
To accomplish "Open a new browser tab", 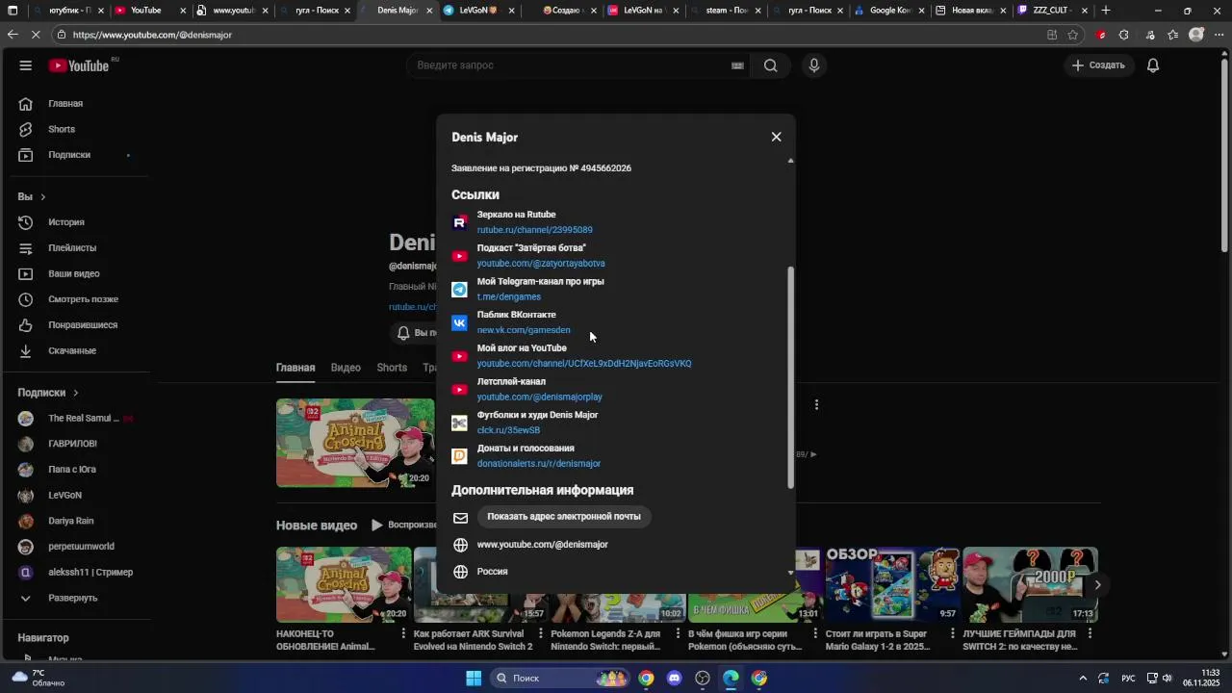I will click(x=1106, y=11).
